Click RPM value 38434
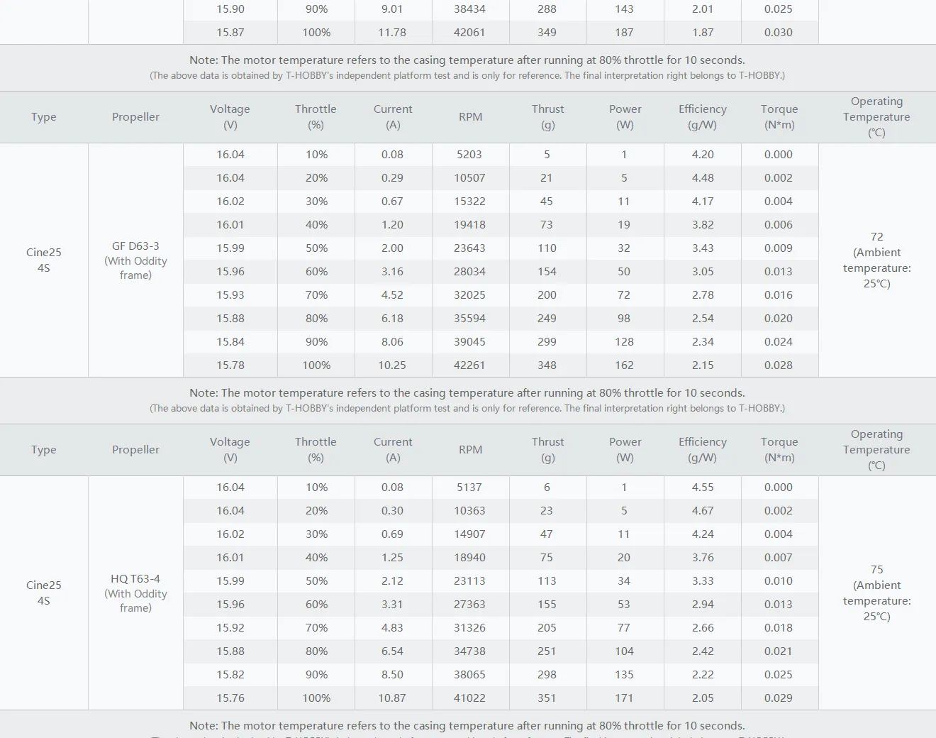Screen dimensions: 936x738 [x=469, y=9]
